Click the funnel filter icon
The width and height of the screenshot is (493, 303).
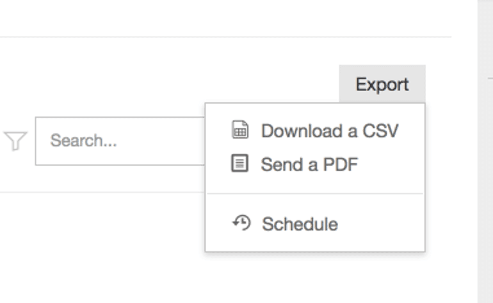pyautogui.click(x=14, y=141)
